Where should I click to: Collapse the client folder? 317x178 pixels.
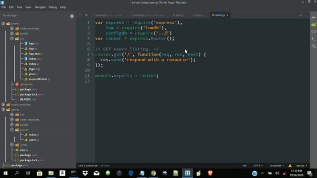click(3, 23)
